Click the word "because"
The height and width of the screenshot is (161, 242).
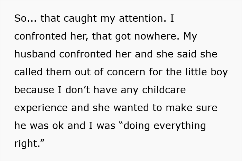tap(34, 90)
